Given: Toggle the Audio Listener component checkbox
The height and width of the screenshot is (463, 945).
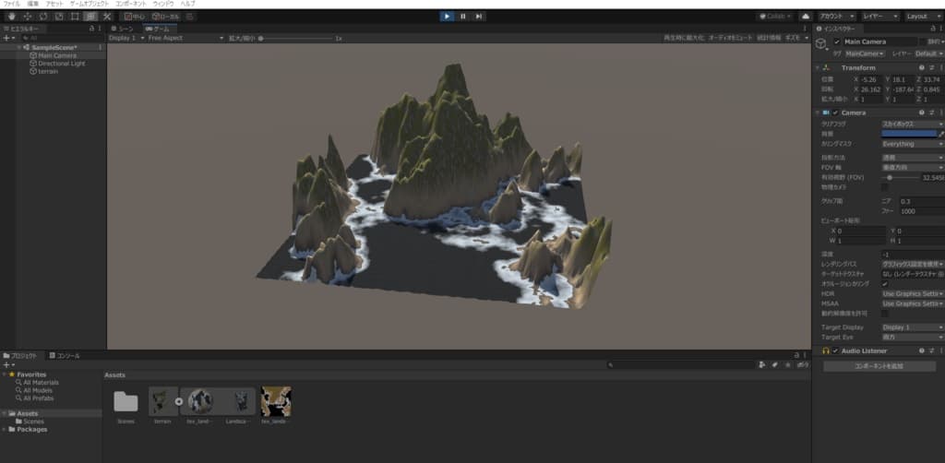Looking at the screenshot, I should (x=835, y=351).
